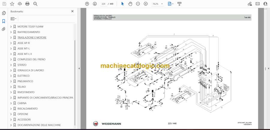Viewport: 270px width, 130px height.
Task: Zoom out with the minus button
Action: (138, 4)
